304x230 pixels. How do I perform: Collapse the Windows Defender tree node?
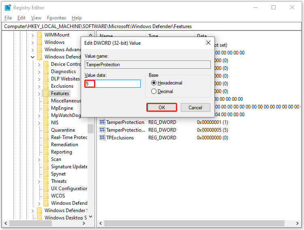click(x=32, y=57)
